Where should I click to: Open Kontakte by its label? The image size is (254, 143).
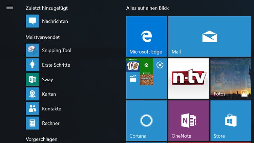click(x=51, y=109)
